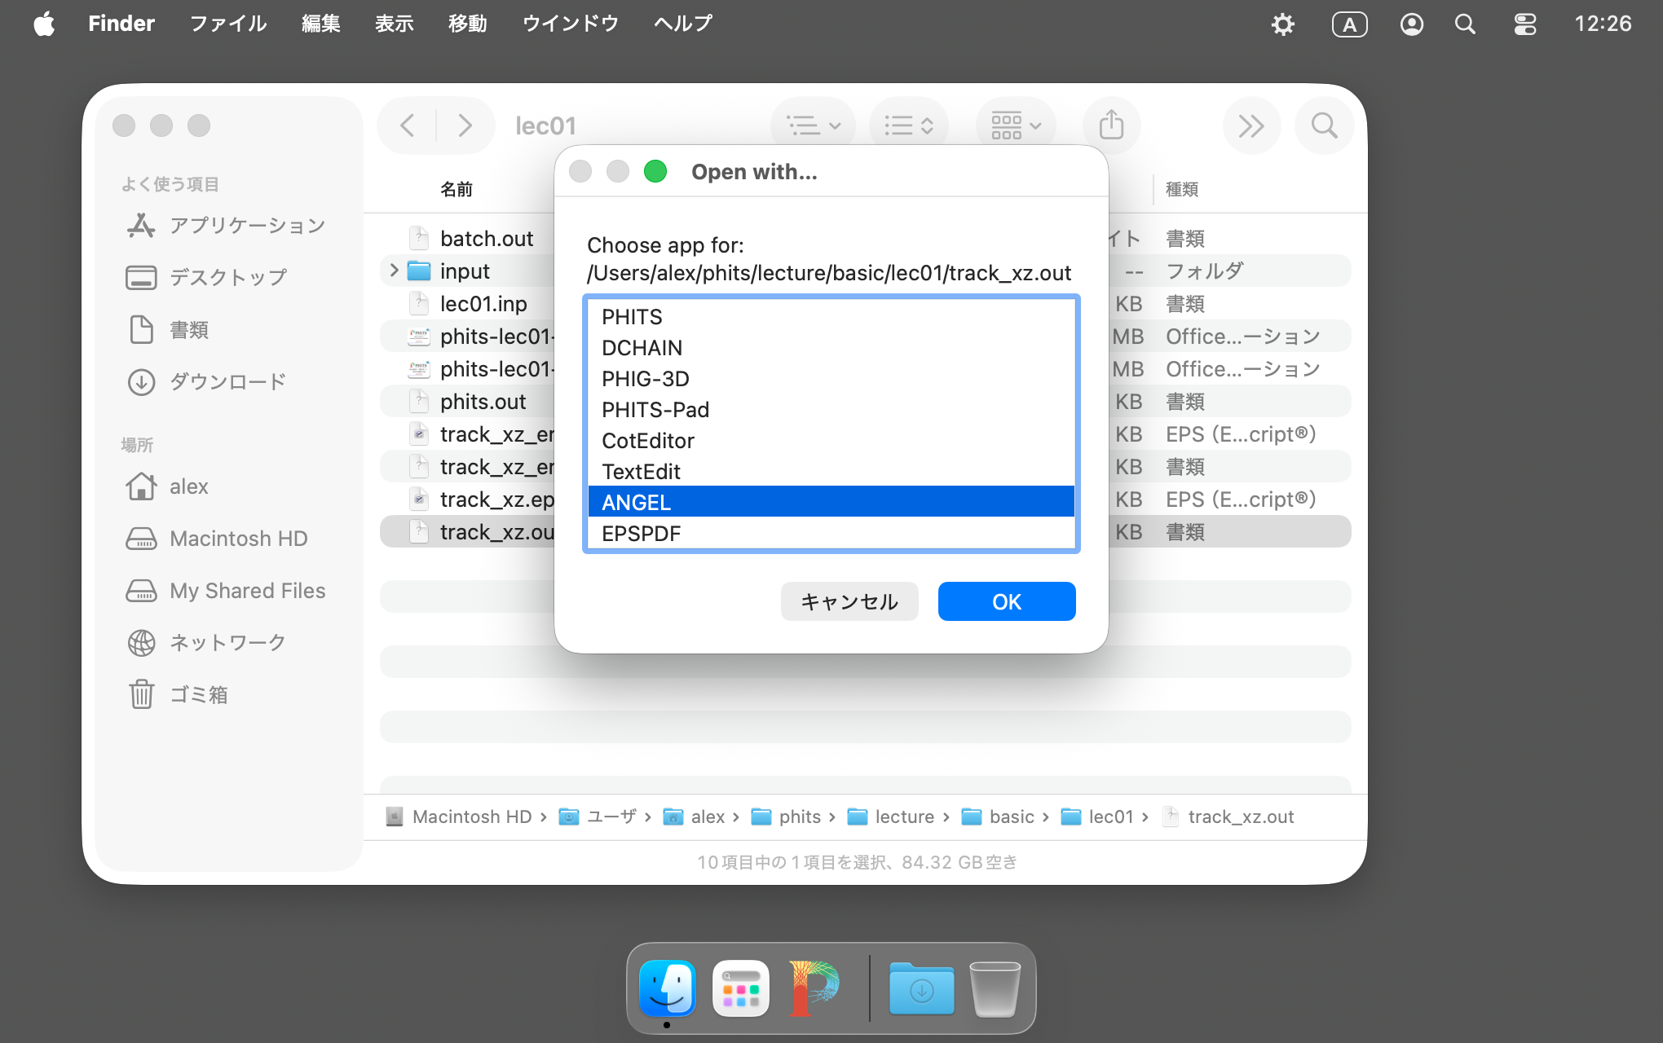The height and width of the screenshot is (1043, 1663).
Task: Expand the input folder disclosure triangle
Action: tap(394, 271)
